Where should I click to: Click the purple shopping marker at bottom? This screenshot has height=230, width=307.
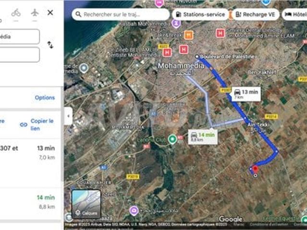click(x=134, y=211)
